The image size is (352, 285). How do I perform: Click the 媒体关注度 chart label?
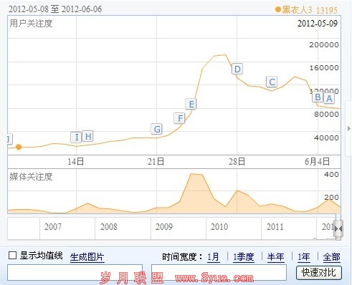(x=31, y=177)
